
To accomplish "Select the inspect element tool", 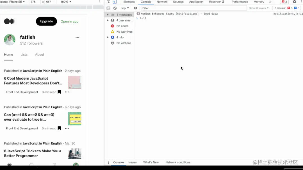I will pyautogui.click(x=109, y=2).
